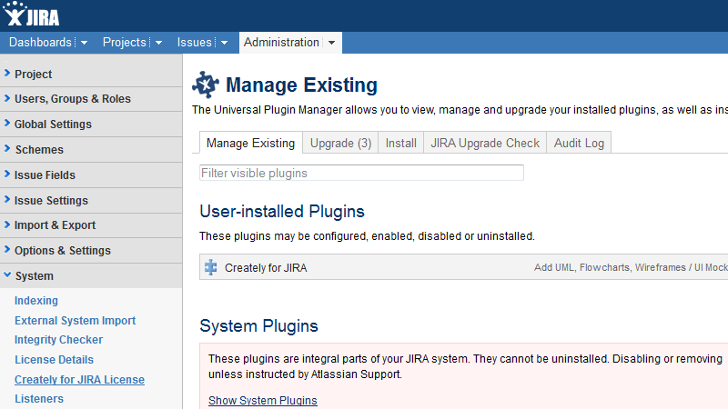Open the Projects dropdown arrow

(x=158, y=43)
